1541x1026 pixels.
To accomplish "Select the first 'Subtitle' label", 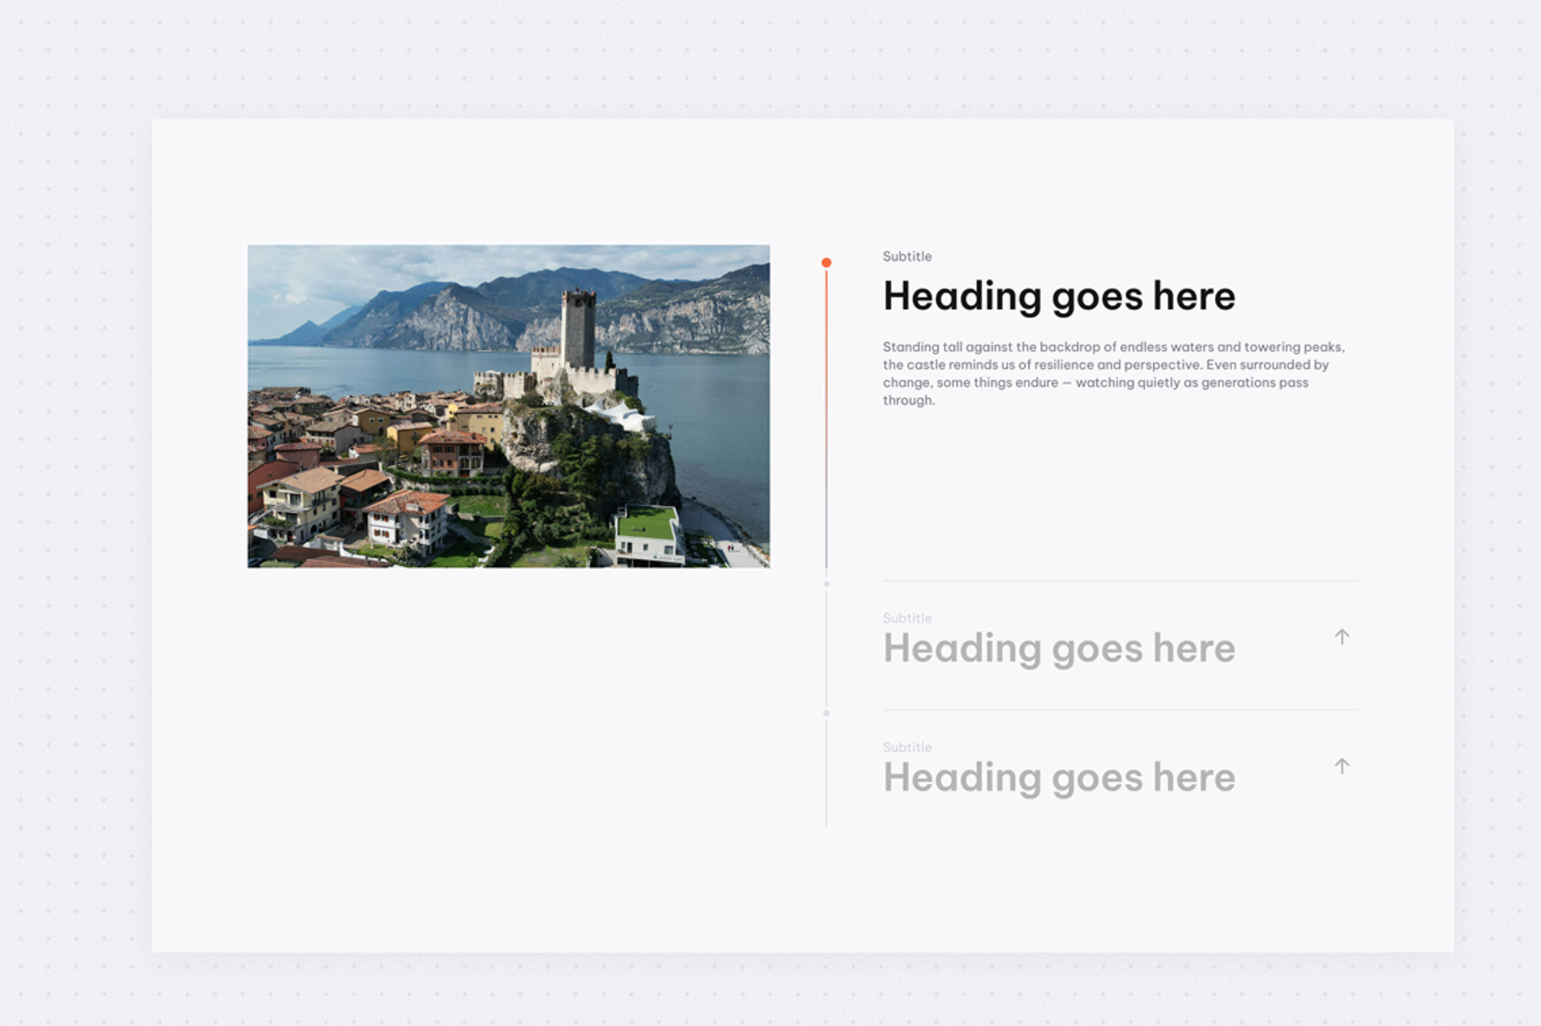I will coord(906,256).
